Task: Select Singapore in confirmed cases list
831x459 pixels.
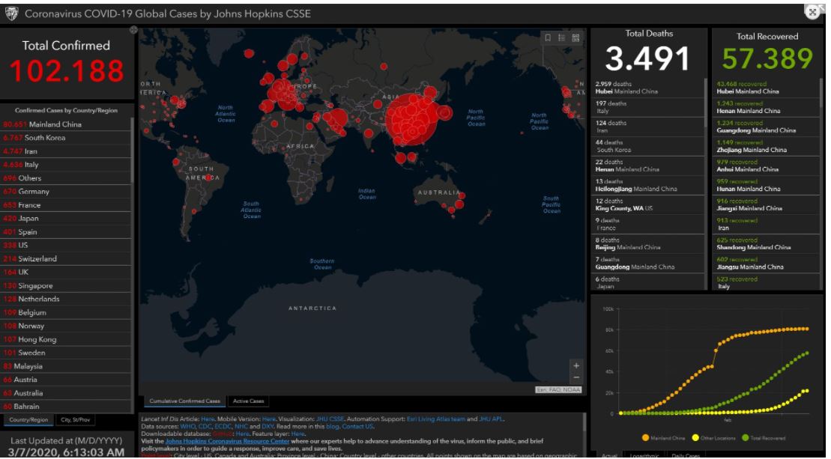Action: 65,286
